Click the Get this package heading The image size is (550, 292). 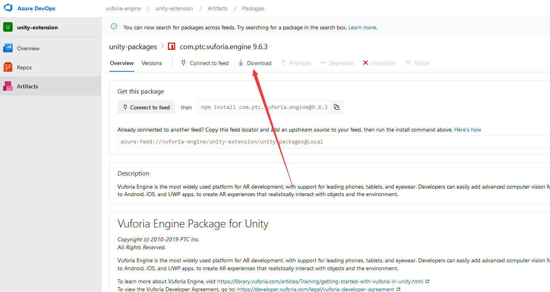pos(140,92)
